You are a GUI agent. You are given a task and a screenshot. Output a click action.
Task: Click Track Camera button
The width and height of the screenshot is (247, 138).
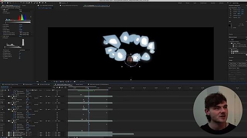coord(233,63)
